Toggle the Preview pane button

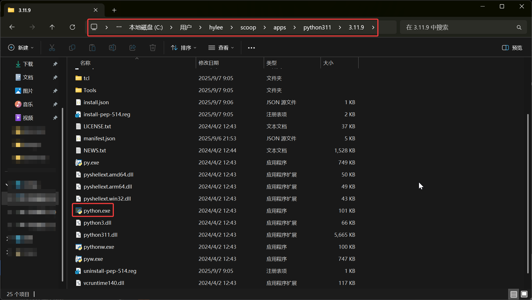[512, 48]
